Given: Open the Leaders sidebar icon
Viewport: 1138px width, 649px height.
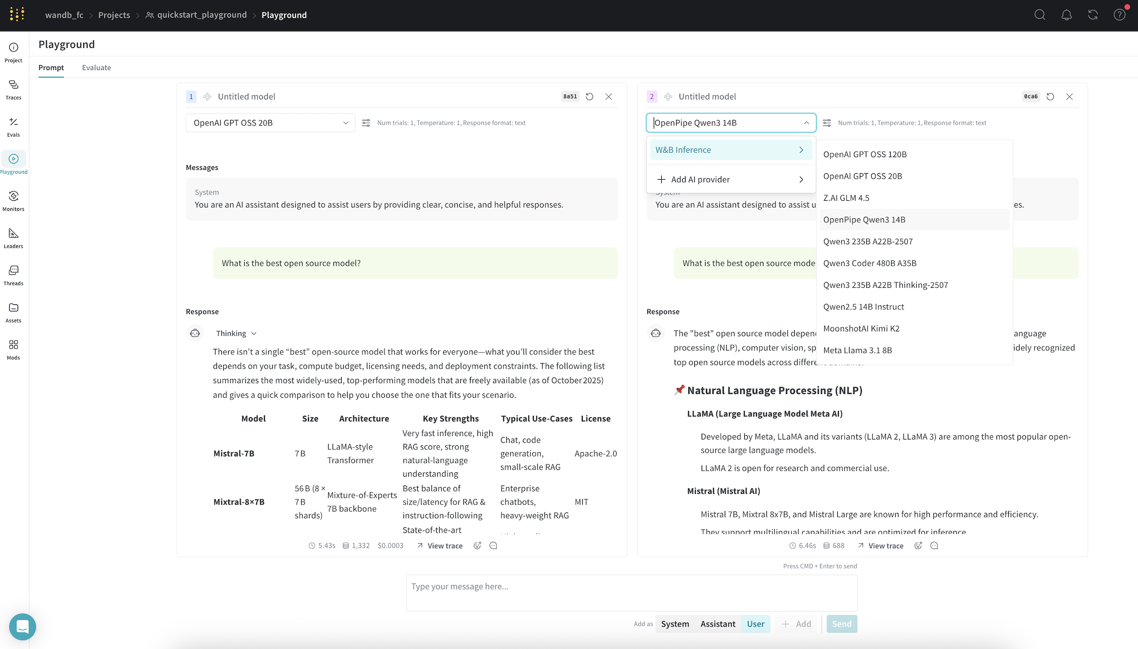Looking at the screenshot, I should pos(13,238).
